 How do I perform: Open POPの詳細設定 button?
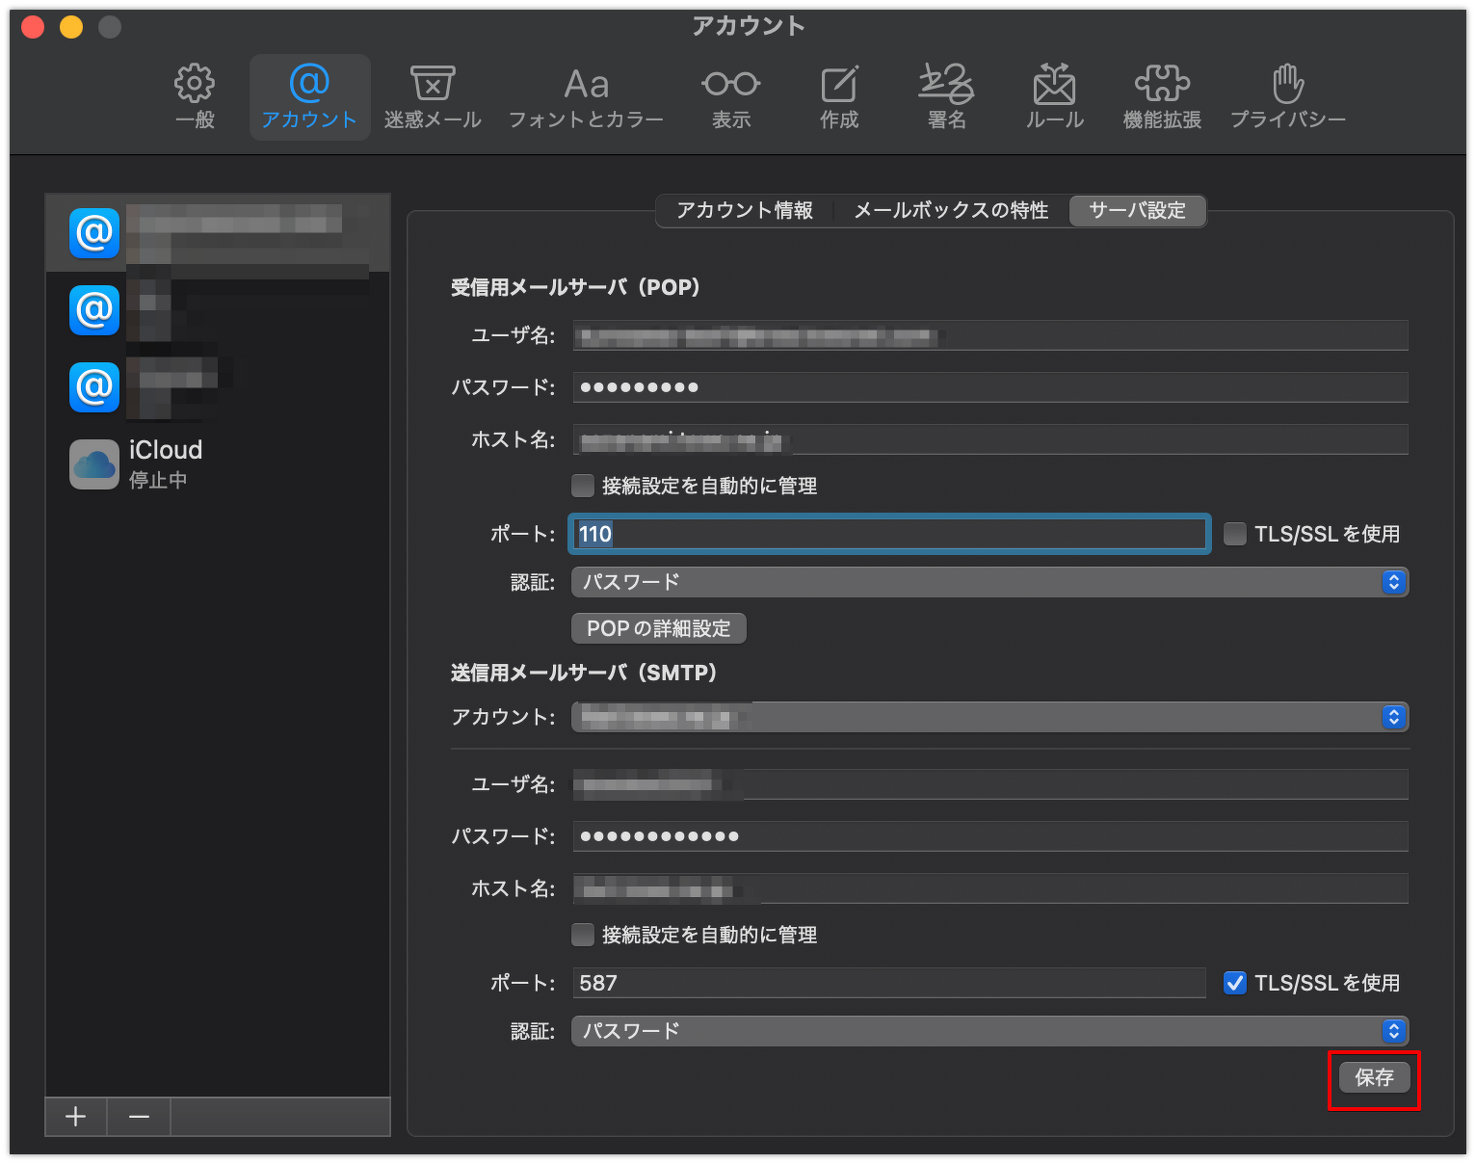coord(659,628)
